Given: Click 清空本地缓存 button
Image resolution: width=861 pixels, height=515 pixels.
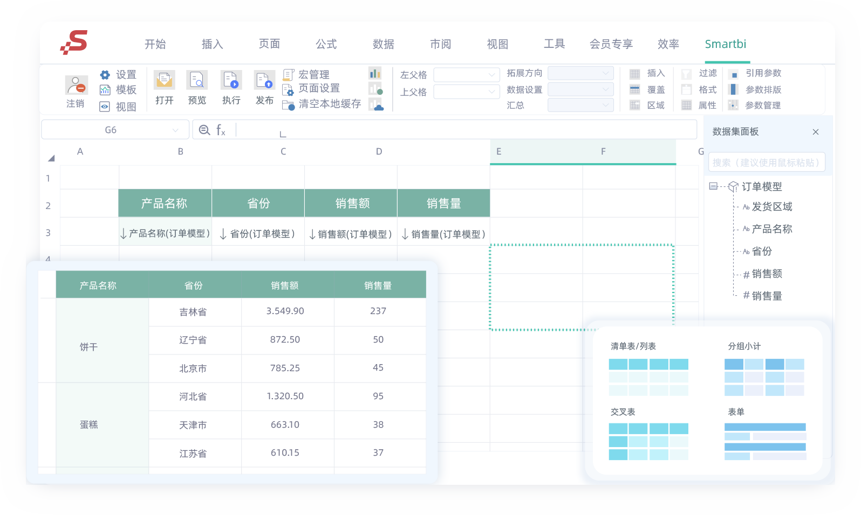Looking at the screenshot, I should (x=329, y=103).
